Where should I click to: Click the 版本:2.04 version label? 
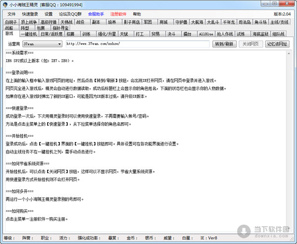(x=282, y=14)
